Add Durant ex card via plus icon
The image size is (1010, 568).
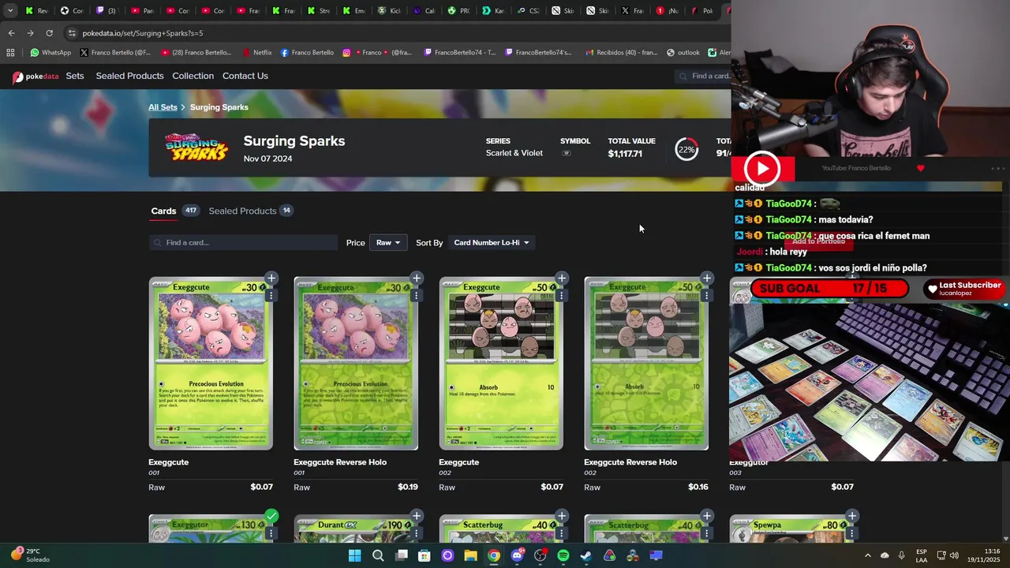coord(416,517)
